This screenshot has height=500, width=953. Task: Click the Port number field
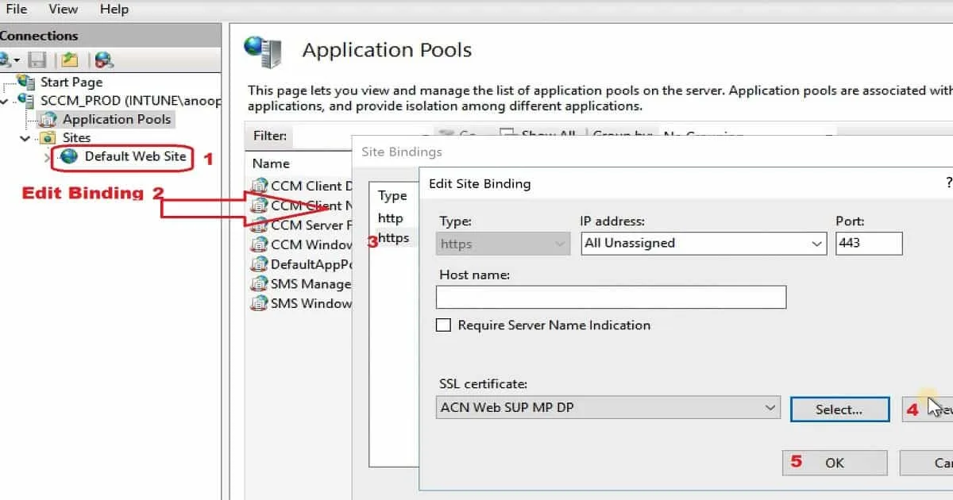tap(869, 244)
